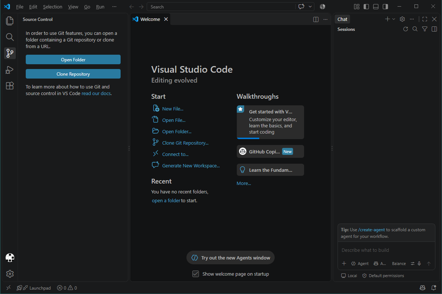Click the Go Back arrow in title bar
The image size is (442, 294).
[x=132, y=7]
